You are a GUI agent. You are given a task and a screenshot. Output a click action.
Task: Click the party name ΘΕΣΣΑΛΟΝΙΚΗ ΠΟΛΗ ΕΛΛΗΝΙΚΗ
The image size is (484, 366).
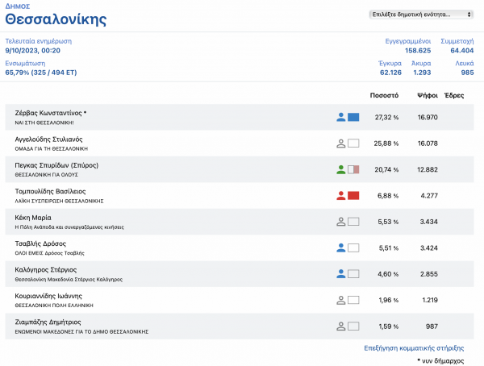click(54, 306)
